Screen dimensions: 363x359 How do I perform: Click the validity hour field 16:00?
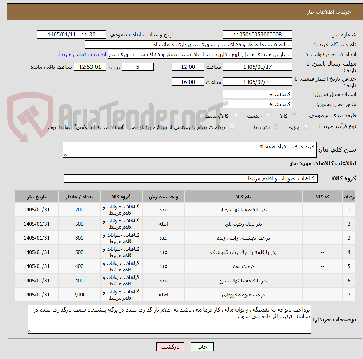pos(188,82)
